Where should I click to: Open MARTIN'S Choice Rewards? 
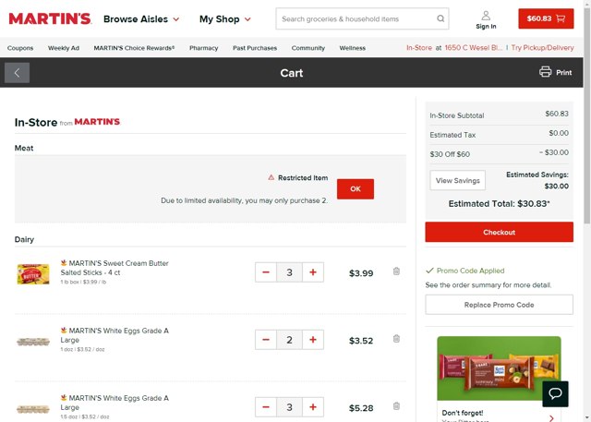click(134, 48)
